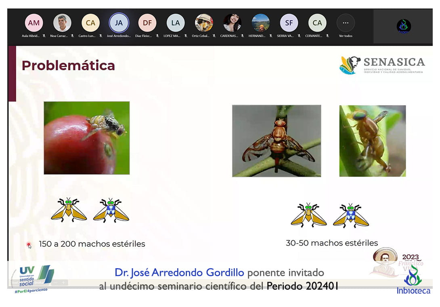The image size is (440, 307).
Task: Select CARDENAS participant photo
Action: coord(232,23)
